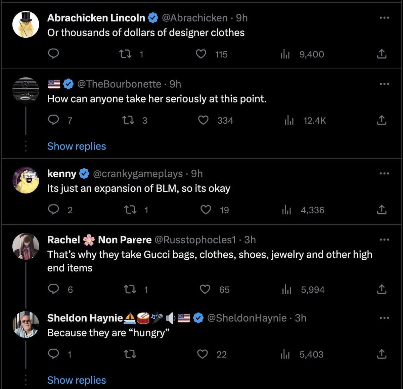The height and width of the screenshot is (389, 403).
Task: Show replies under TheBourbonette's tweet
Action: click(76, 146)
